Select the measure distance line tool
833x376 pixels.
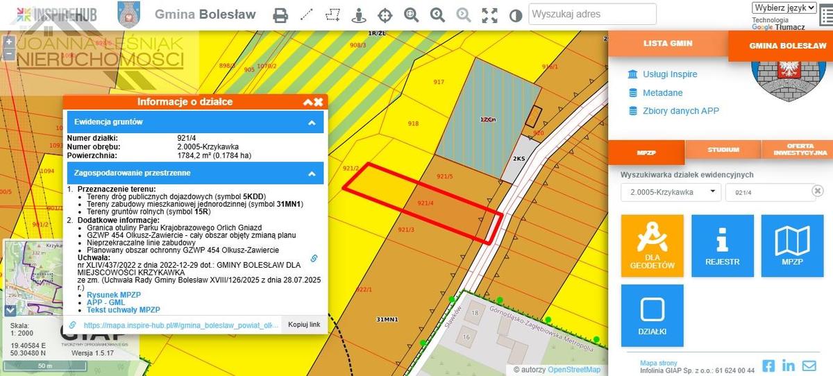pyautogui.click(x=307, y=15)
